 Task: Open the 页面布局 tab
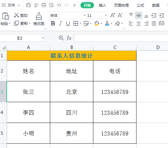coord(121,5)
